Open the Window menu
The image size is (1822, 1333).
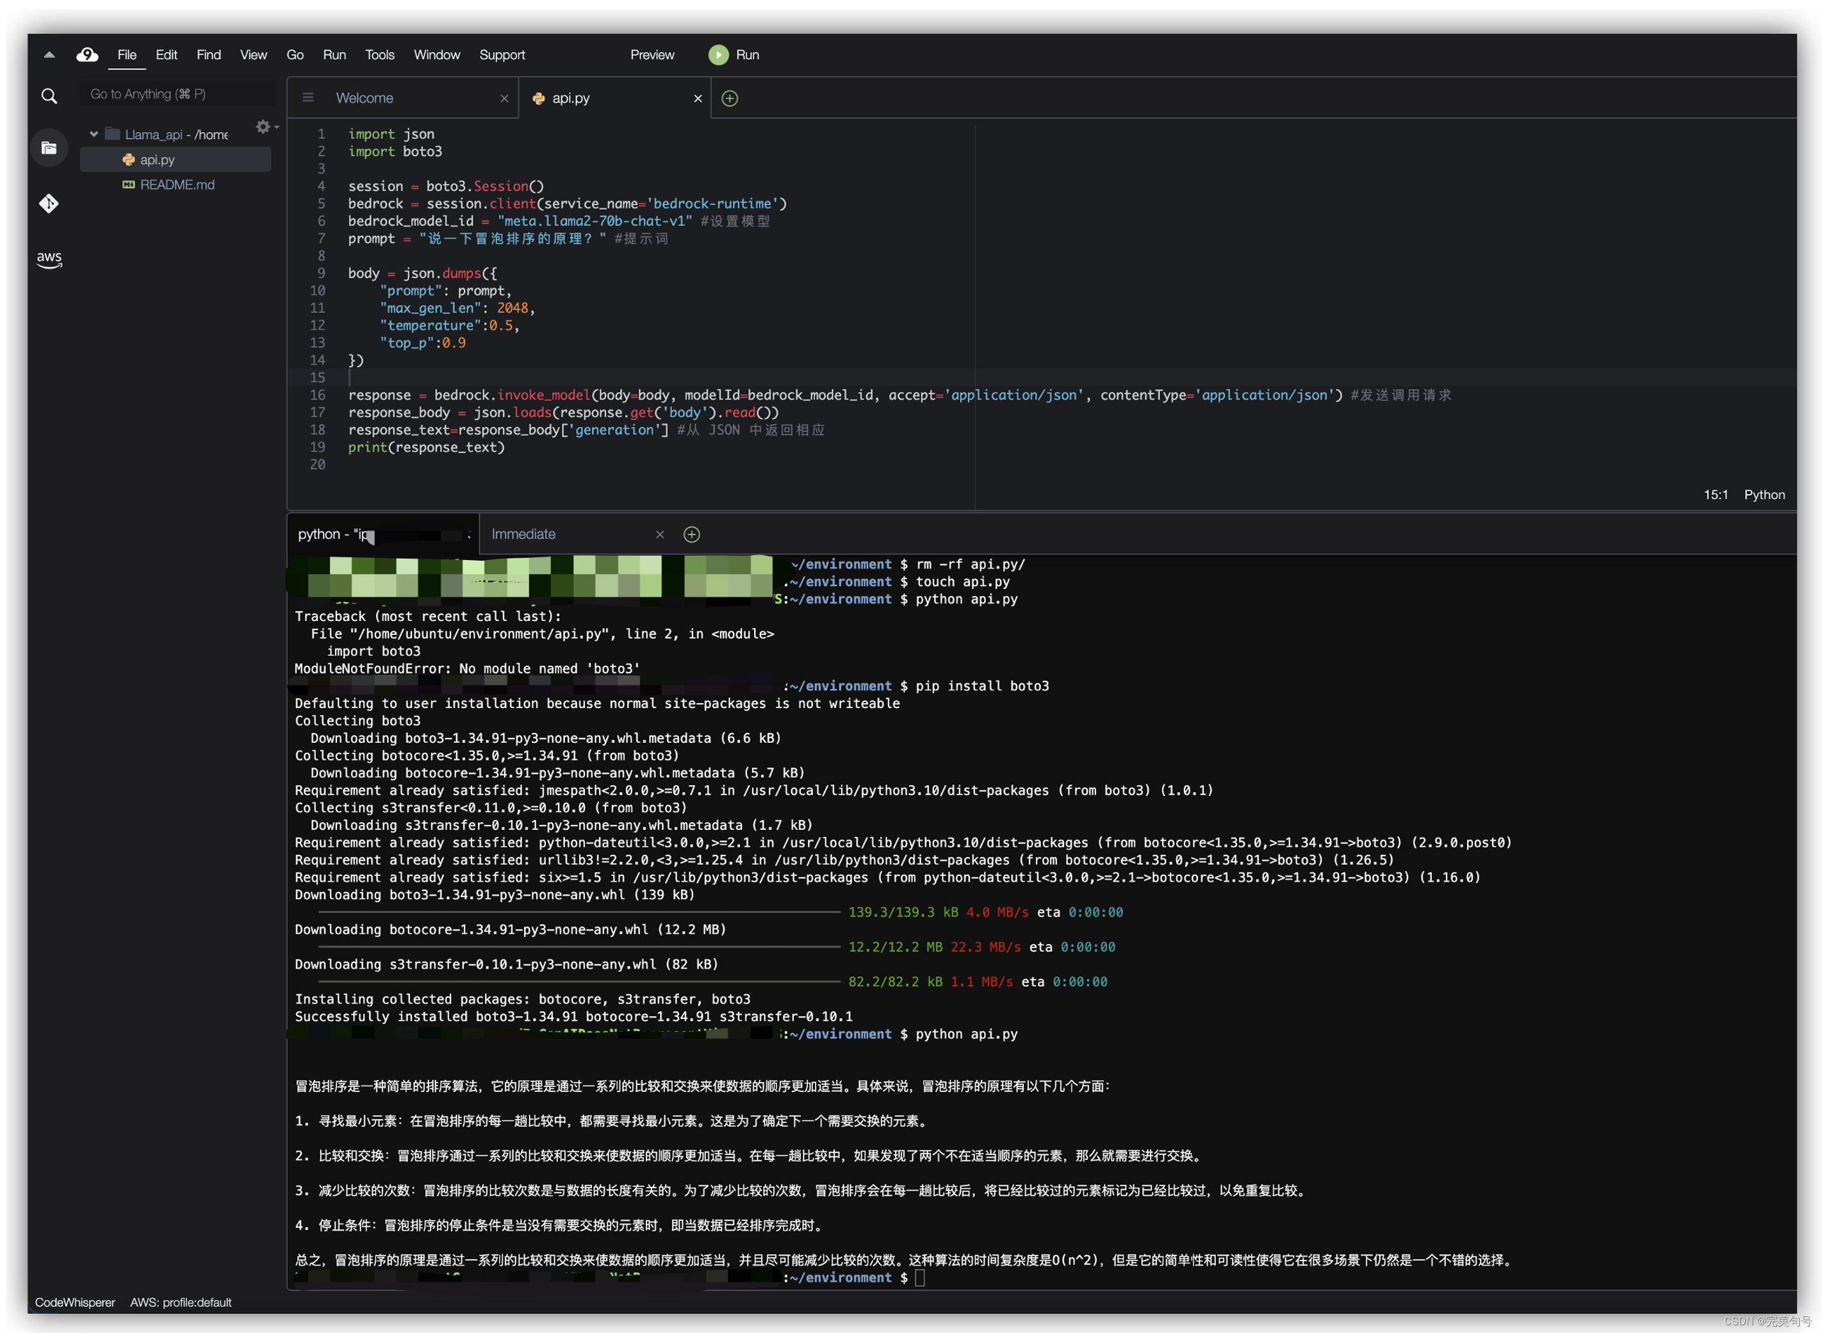pyautogui.click(x=436, y=55)
